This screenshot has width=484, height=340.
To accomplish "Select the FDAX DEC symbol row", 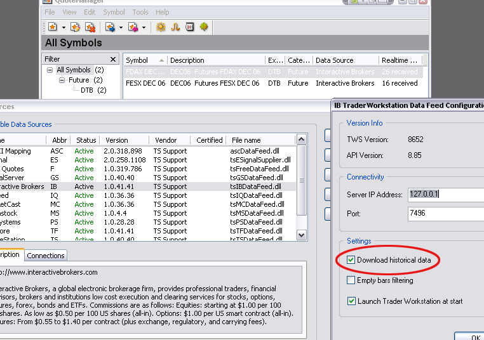I will (x=274, y=72).
